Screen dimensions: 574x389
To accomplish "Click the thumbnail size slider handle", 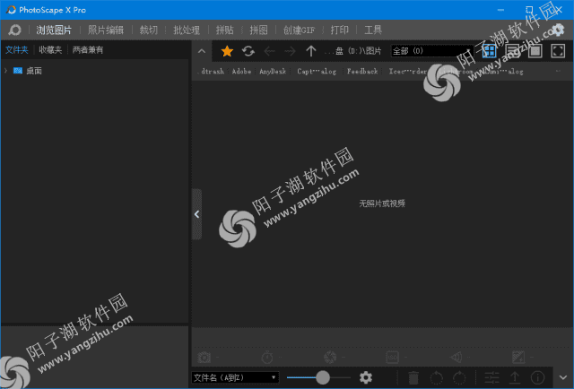I will [x=323, y=377].
